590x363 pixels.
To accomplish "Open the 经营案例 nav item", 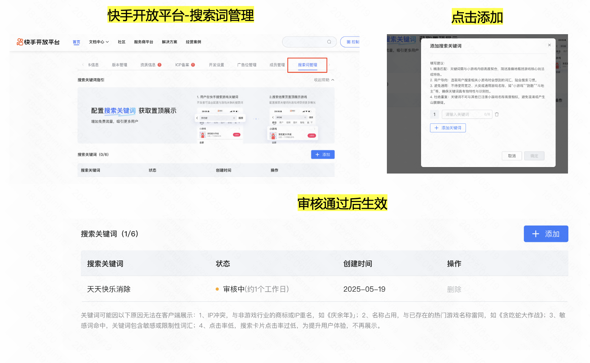I will coord(194,42).
